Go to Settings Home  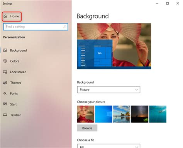click(x=12, y=16)
